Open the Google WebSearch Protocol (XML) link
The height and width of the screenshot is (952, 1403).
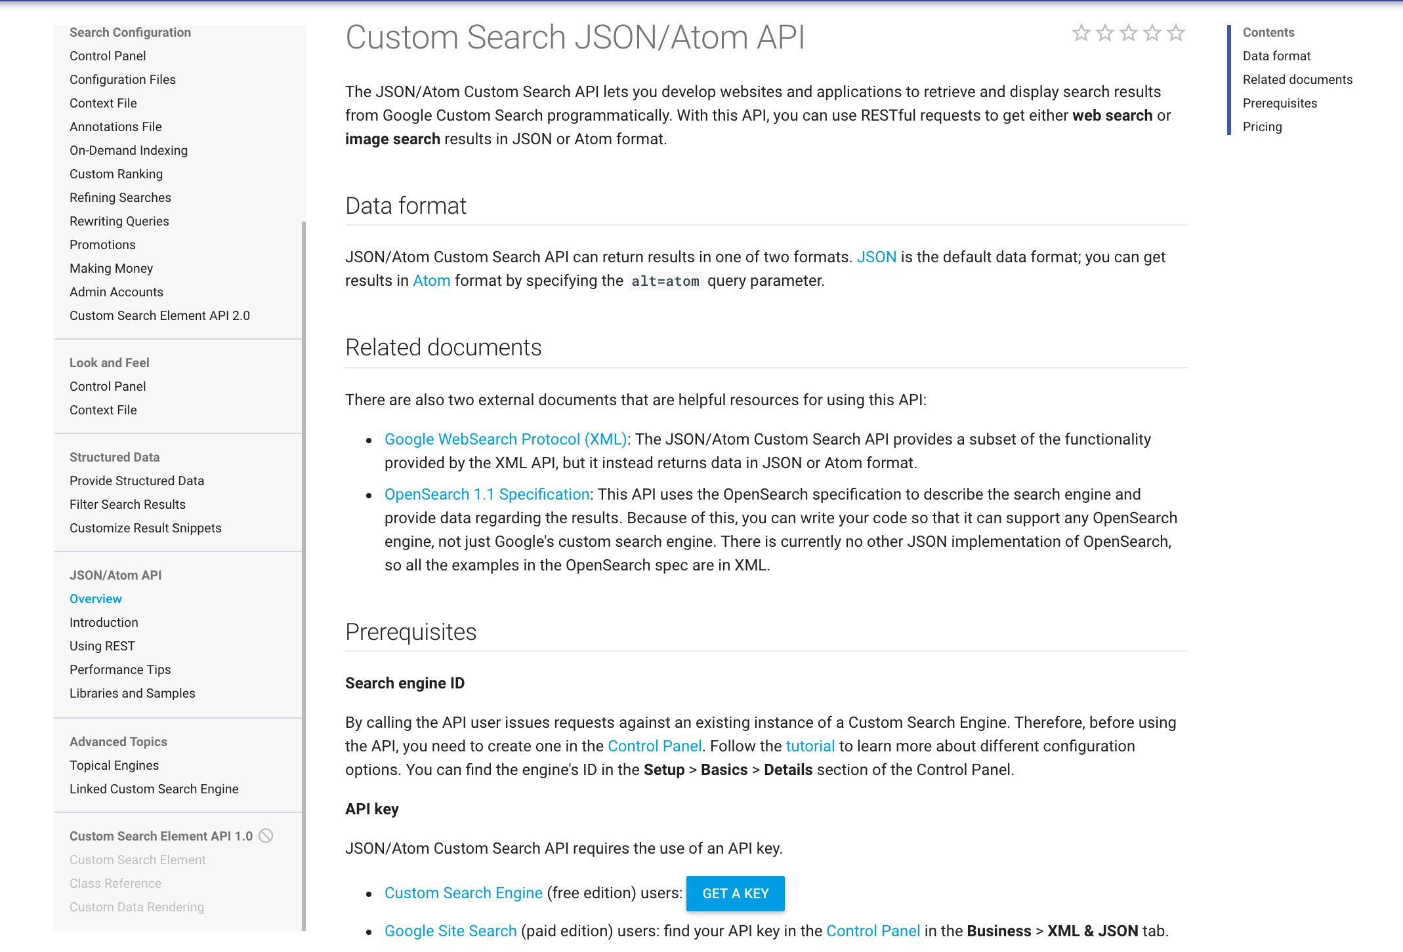505,439
